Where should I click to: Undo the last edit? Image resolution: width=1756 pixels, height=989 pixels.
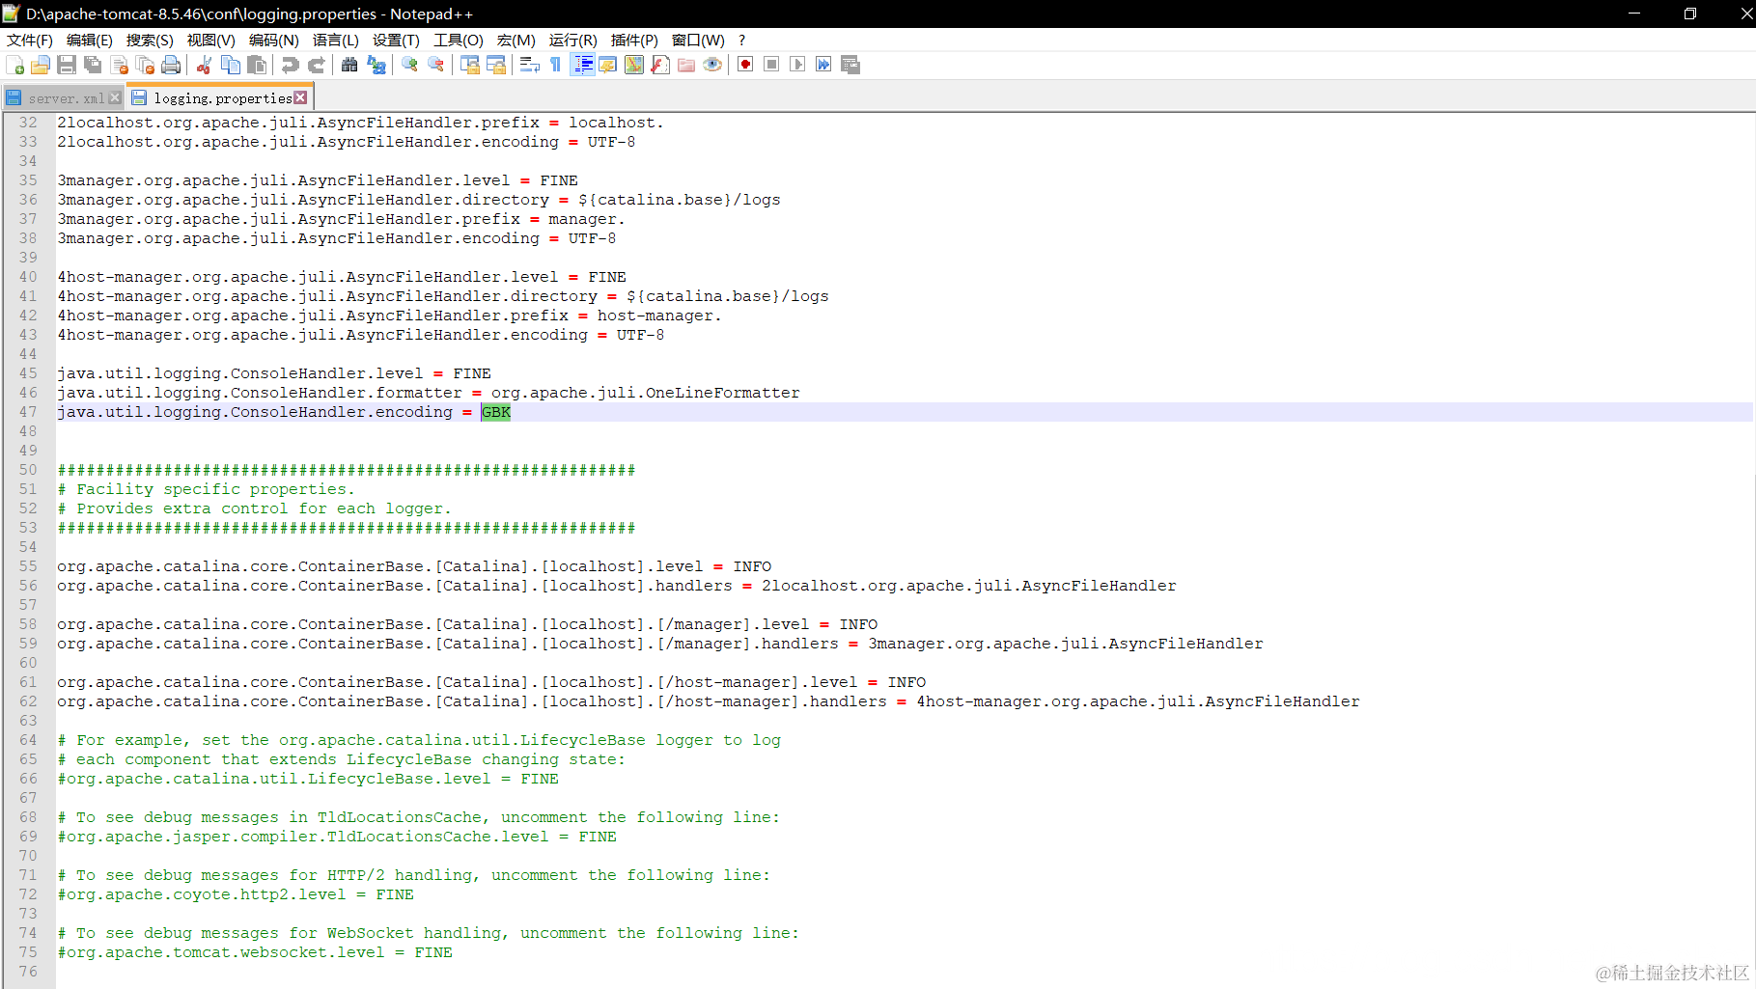tap(290, 65)
